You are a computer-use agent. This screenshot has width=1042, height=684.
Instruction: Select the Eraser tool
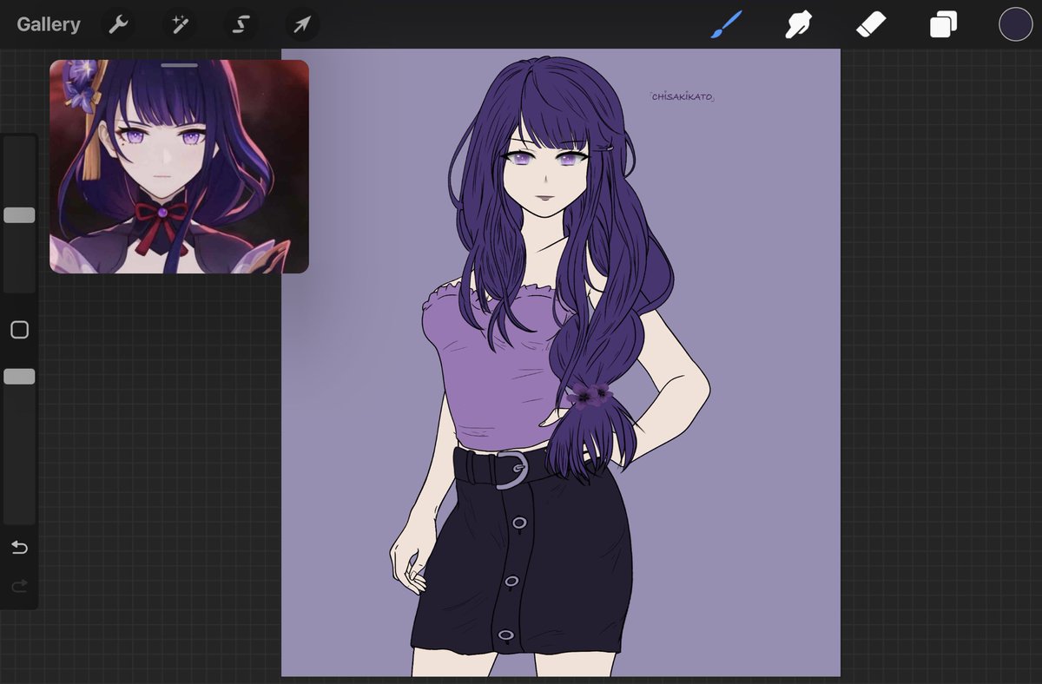point(870,24)
